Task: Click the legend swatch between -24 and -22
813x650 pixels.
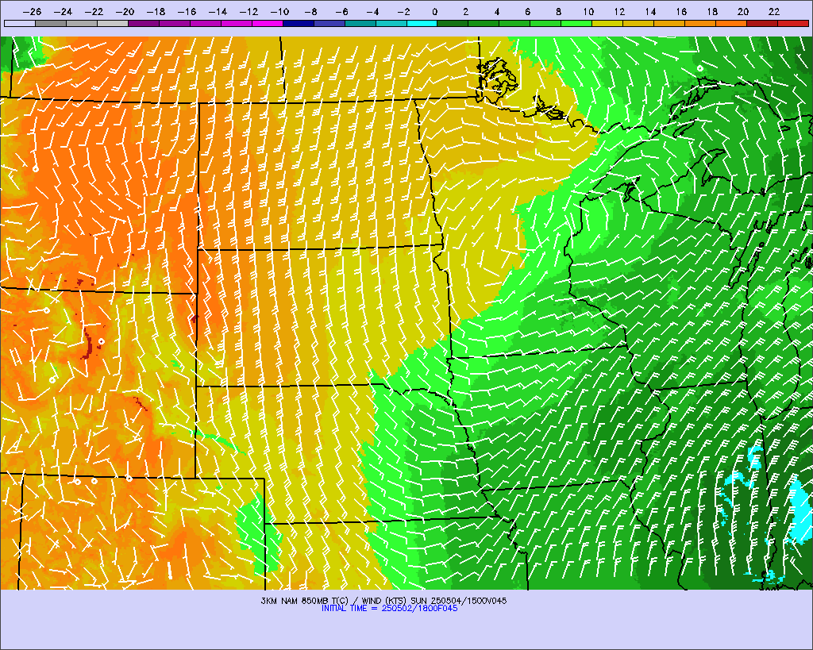Action: click(82, 23)
